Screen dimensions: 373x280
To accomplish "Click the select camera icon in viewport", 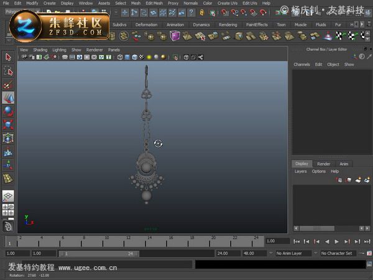I will (x=24, y=57).
